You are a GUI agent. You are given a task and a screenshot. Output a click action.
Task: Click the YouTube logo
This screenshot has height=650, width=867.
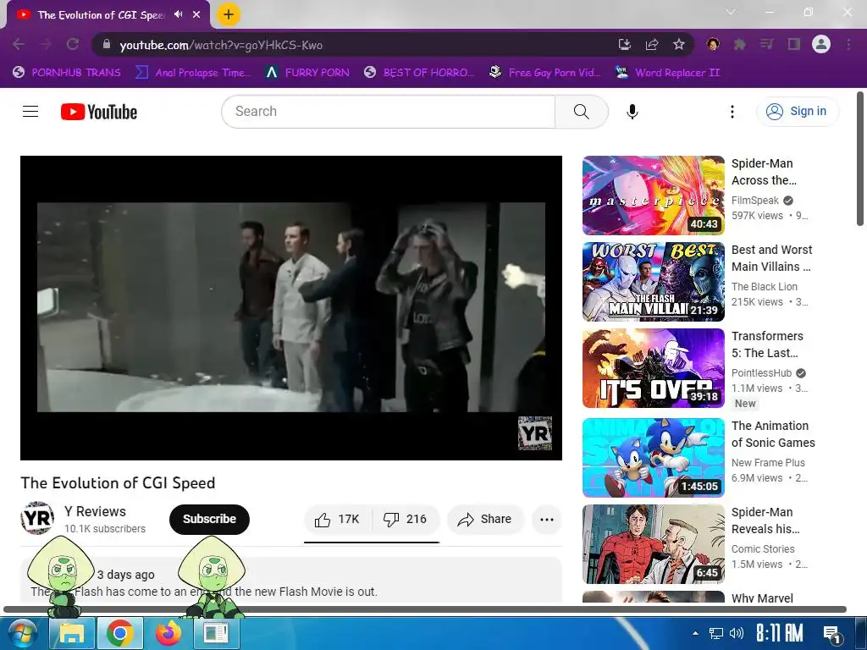(99, 113)
